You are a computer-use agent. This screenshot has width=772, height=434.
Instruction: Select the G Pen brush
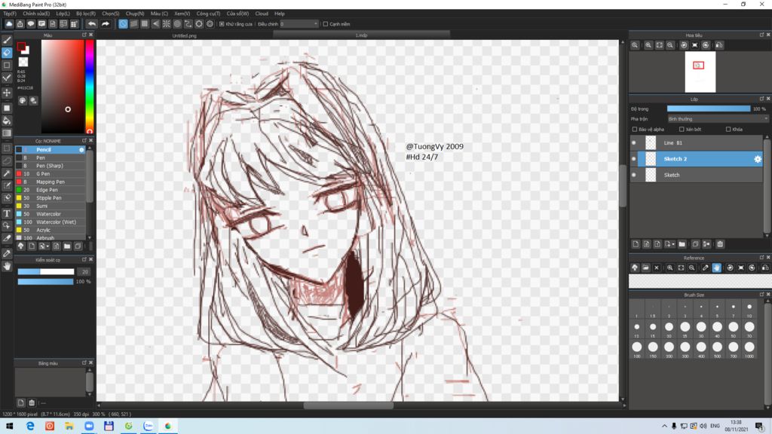51,174
